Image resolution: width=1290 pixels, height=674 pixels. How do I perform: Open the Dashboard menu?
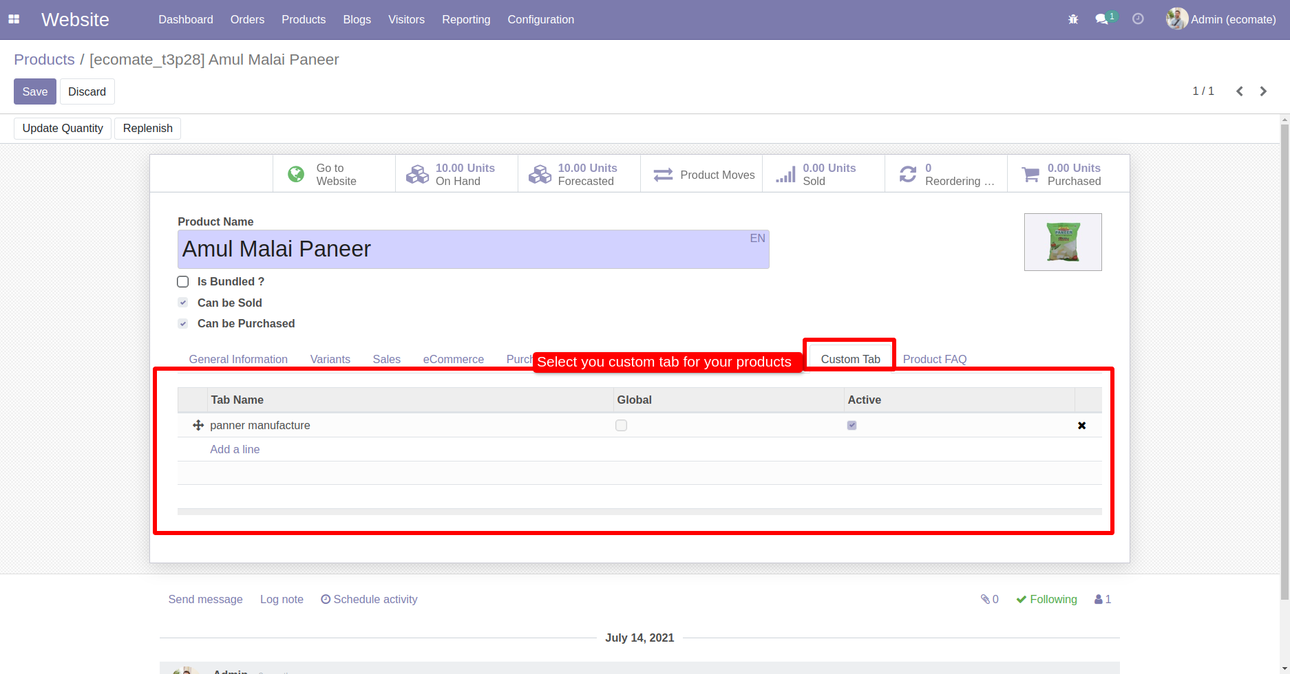186,19
